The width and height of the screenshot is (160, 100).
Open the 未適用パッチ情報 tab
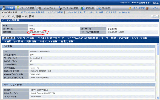(x=13, y=41)
